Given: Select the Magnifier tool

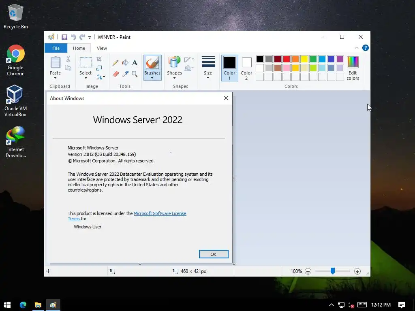Looking at the screenshot, I should [135, 74].
